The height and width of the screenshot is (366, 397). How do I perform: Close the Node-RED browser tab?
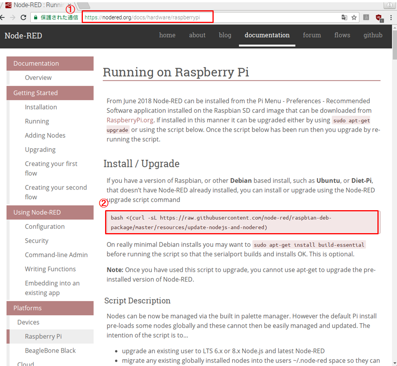[x=69, y=5]
